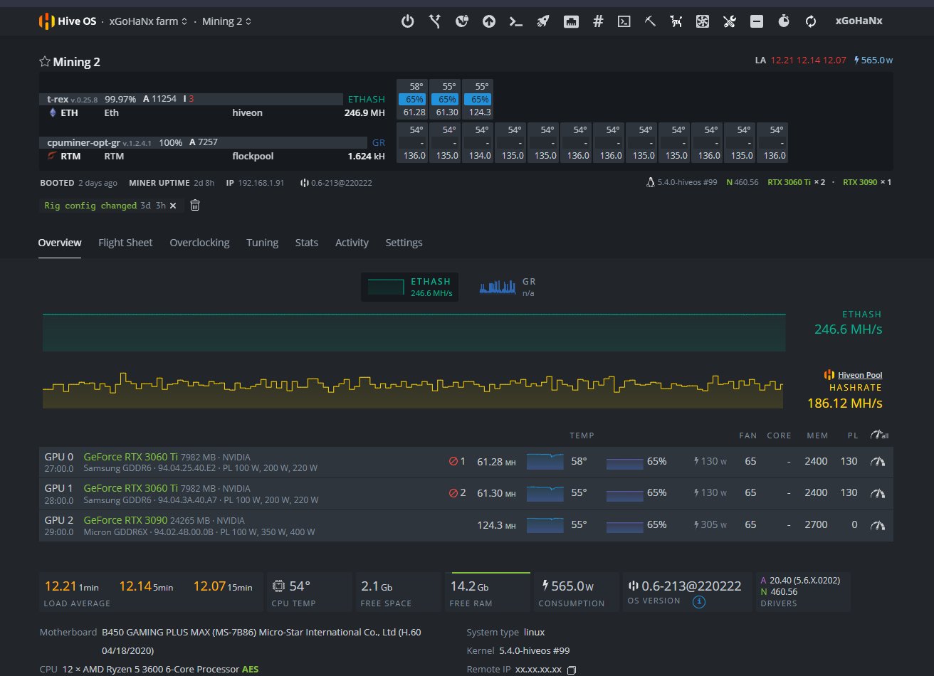Open the xGoHaNx user account menu
The height and width of the screenshot is (676, 934).
(859, 21)
